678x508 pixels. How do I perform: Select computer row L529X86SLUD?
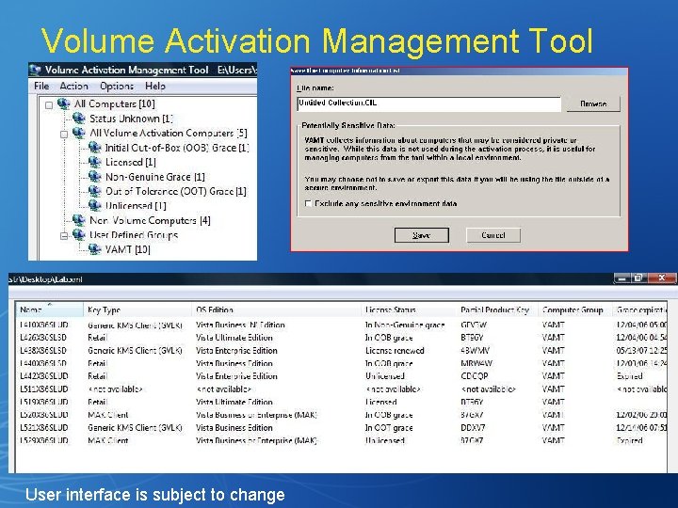tap(342, 440)
